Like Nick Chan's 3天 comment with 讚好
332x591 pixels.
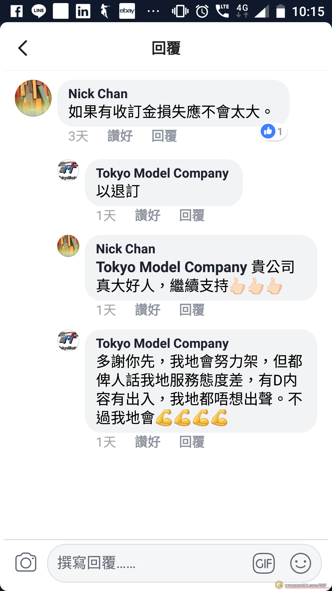click(120, 136)
